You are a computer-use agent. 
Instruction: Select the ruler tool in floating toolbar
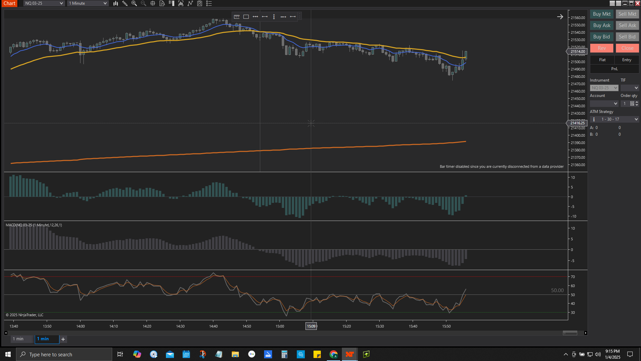pos(237,16)
